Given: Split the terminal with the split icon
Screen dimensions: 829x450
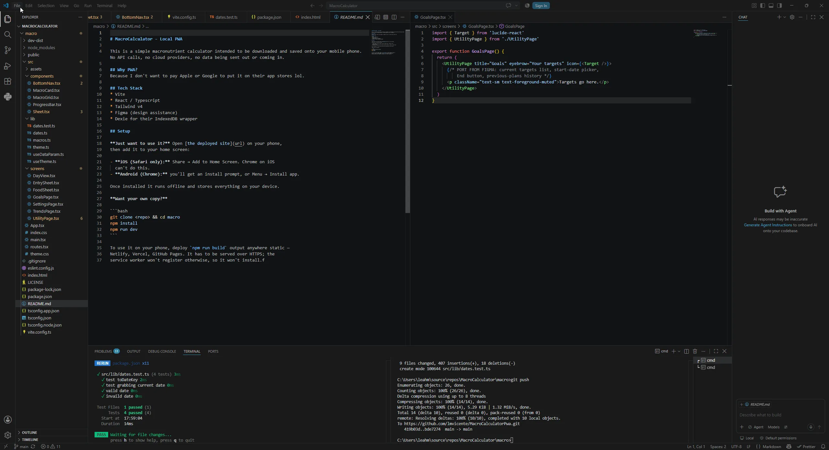Looking at the screenshot, I should point(687,351).
